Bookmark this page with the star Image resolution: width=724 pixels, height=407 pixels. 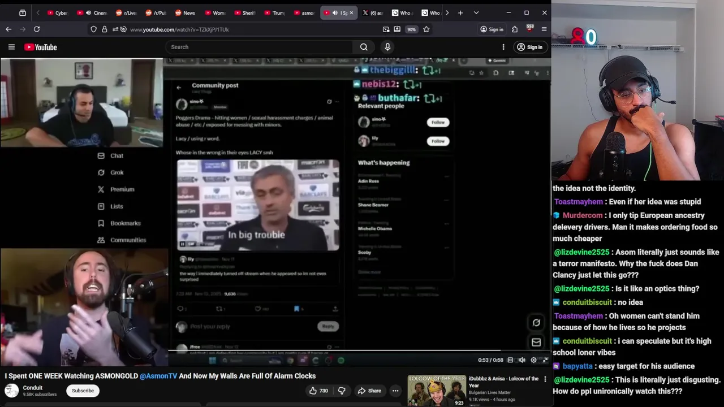tap(426, 29)
